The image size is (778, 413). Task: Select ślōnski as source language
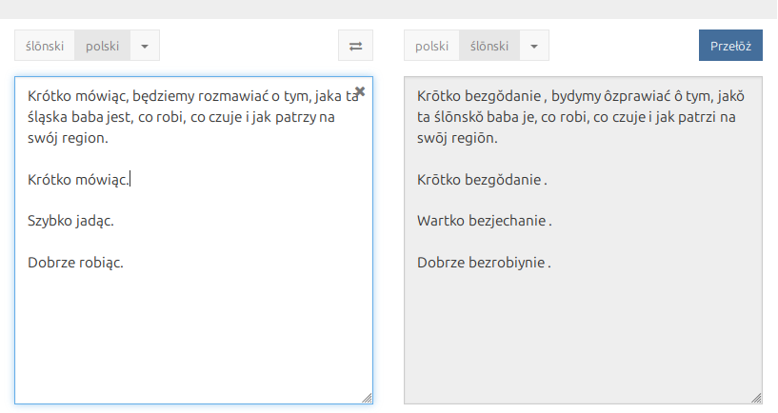point(45,46)
